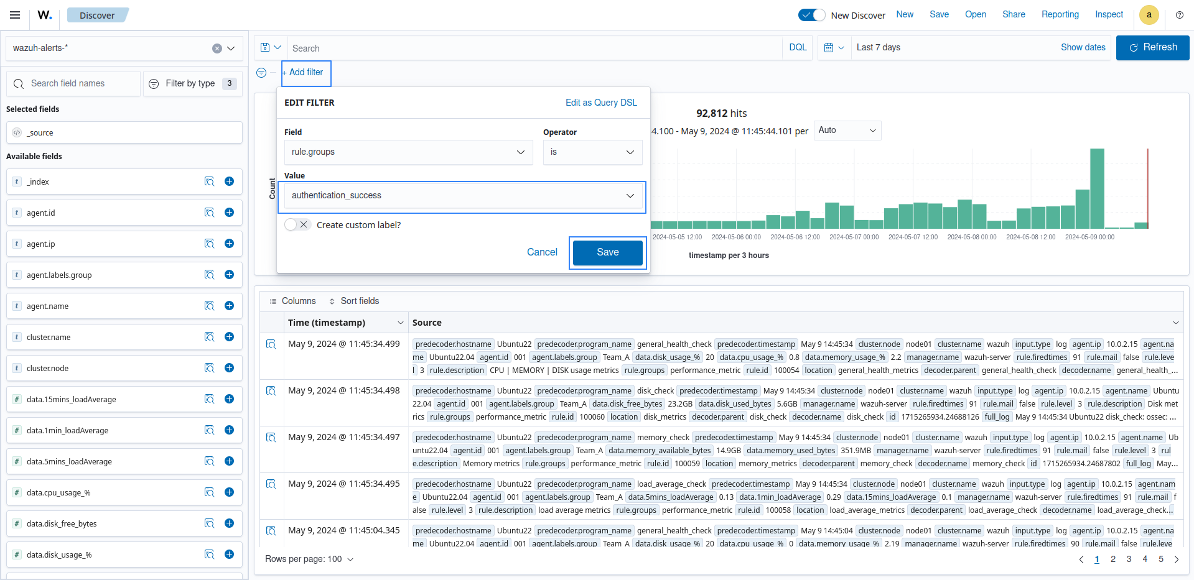This screenshot has height=580, width=1194.
Task: Open the Reporting menu item
Action: 1060,14
